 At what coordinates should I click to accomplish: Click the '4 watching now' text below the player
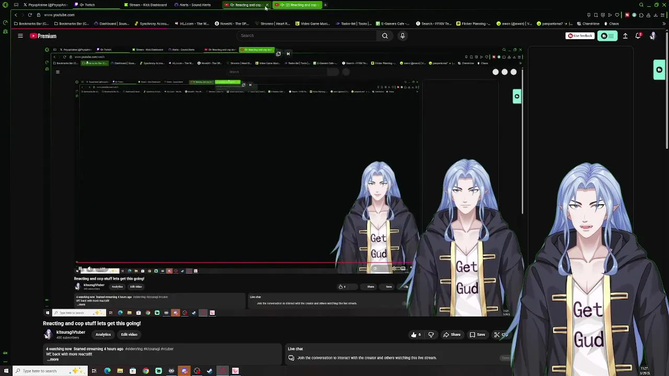coord(59,349)
